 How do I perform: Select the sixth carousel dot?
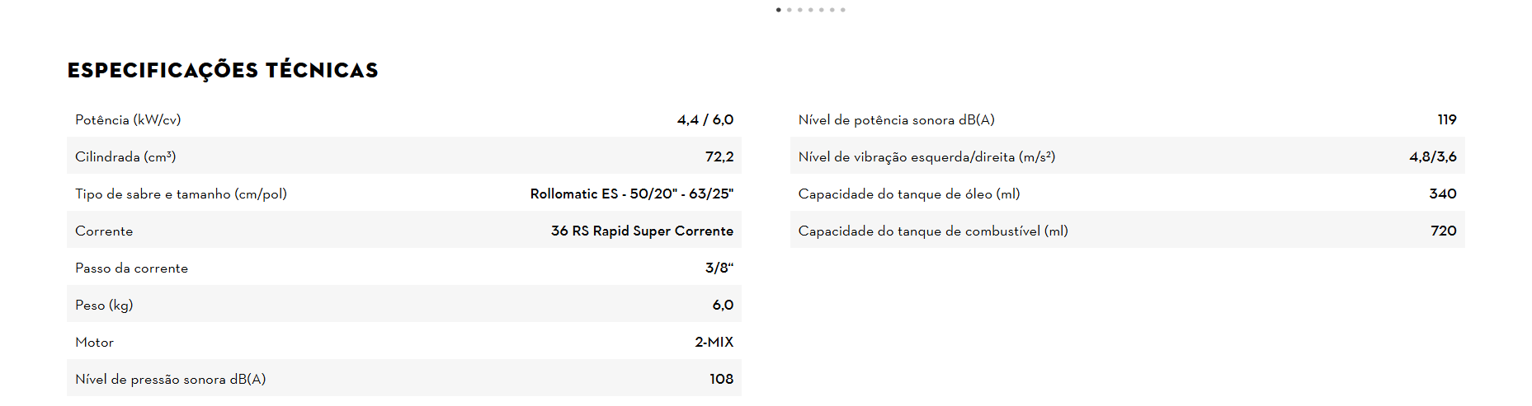tap(832, 10)
